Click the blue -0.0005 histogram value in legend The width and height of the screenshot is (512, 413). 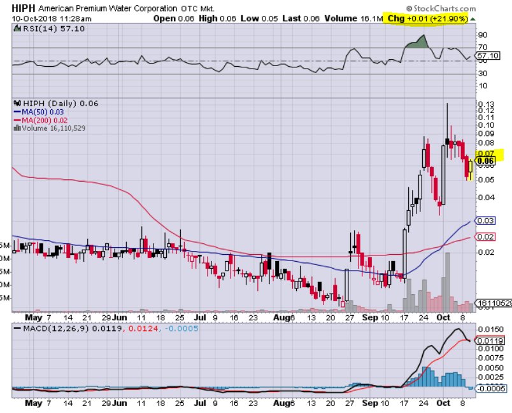pyautogui.click(x=181, y=328)
